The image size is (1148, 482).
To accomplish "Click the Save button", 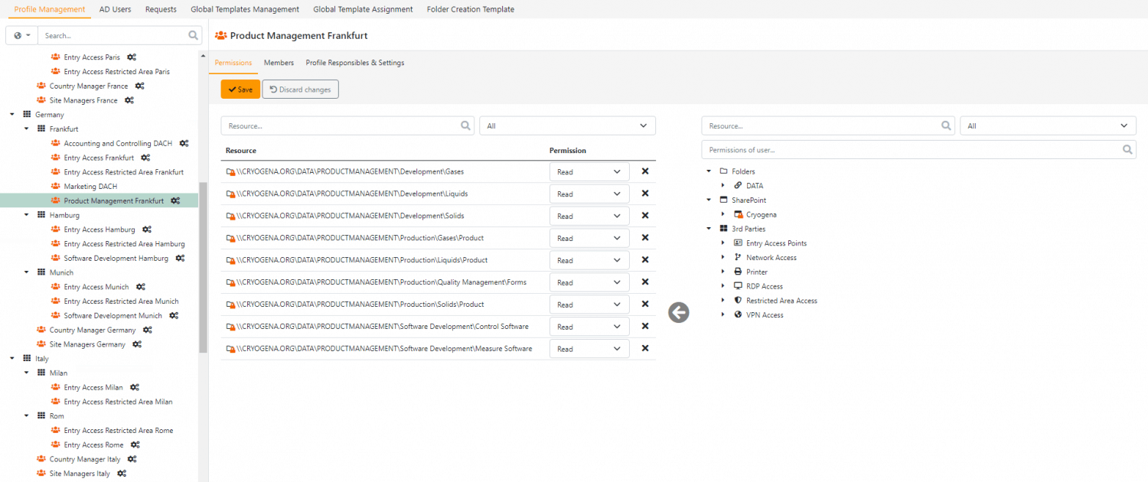I will (x=240, y=90).
